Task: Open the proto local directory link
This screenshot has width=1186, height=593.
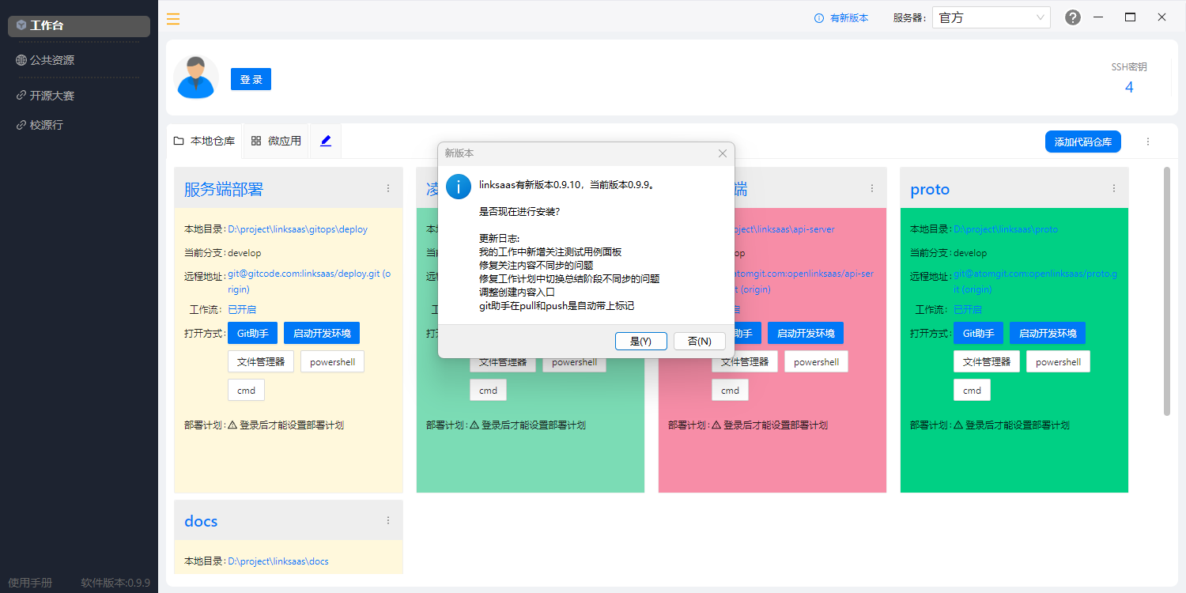Action: [1006, 229]
